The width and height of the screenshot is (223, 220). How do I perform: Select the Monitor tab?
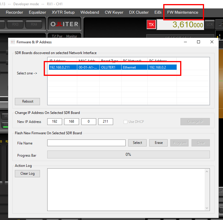71,36
